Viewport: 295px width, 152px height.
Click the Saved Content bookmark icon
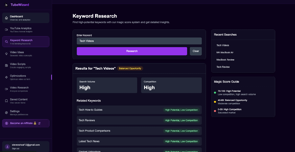click(x=6, y=101)
